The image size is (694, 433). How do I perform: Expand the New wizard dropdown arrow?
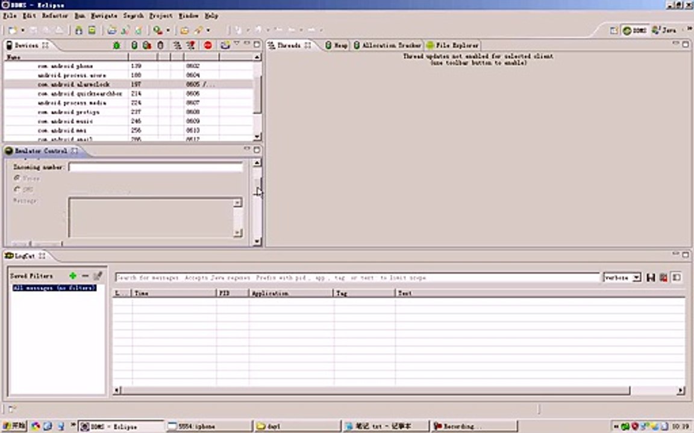pyautogui.click(x=22, y=31)
